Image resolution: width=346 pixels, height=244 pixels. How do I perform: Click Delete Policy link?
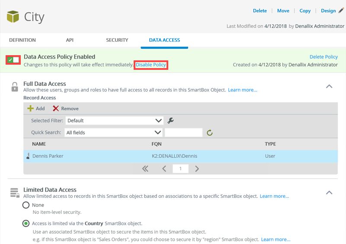[324, 57]
